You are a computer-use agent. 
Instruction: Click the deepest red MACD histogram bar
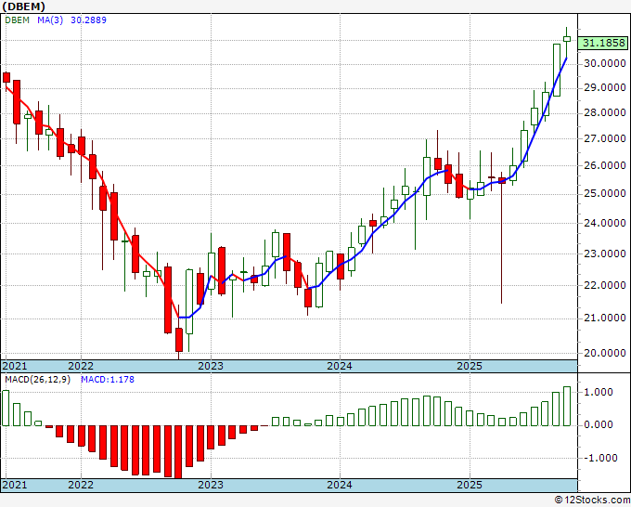pos(179,452)
